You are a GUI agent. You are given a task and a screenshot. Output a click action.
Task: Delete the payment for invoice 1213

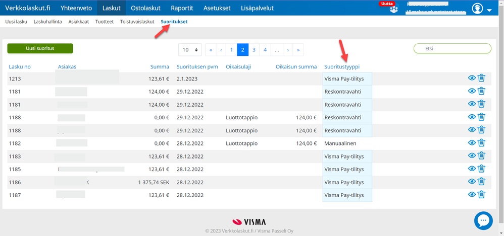[481, 78]
